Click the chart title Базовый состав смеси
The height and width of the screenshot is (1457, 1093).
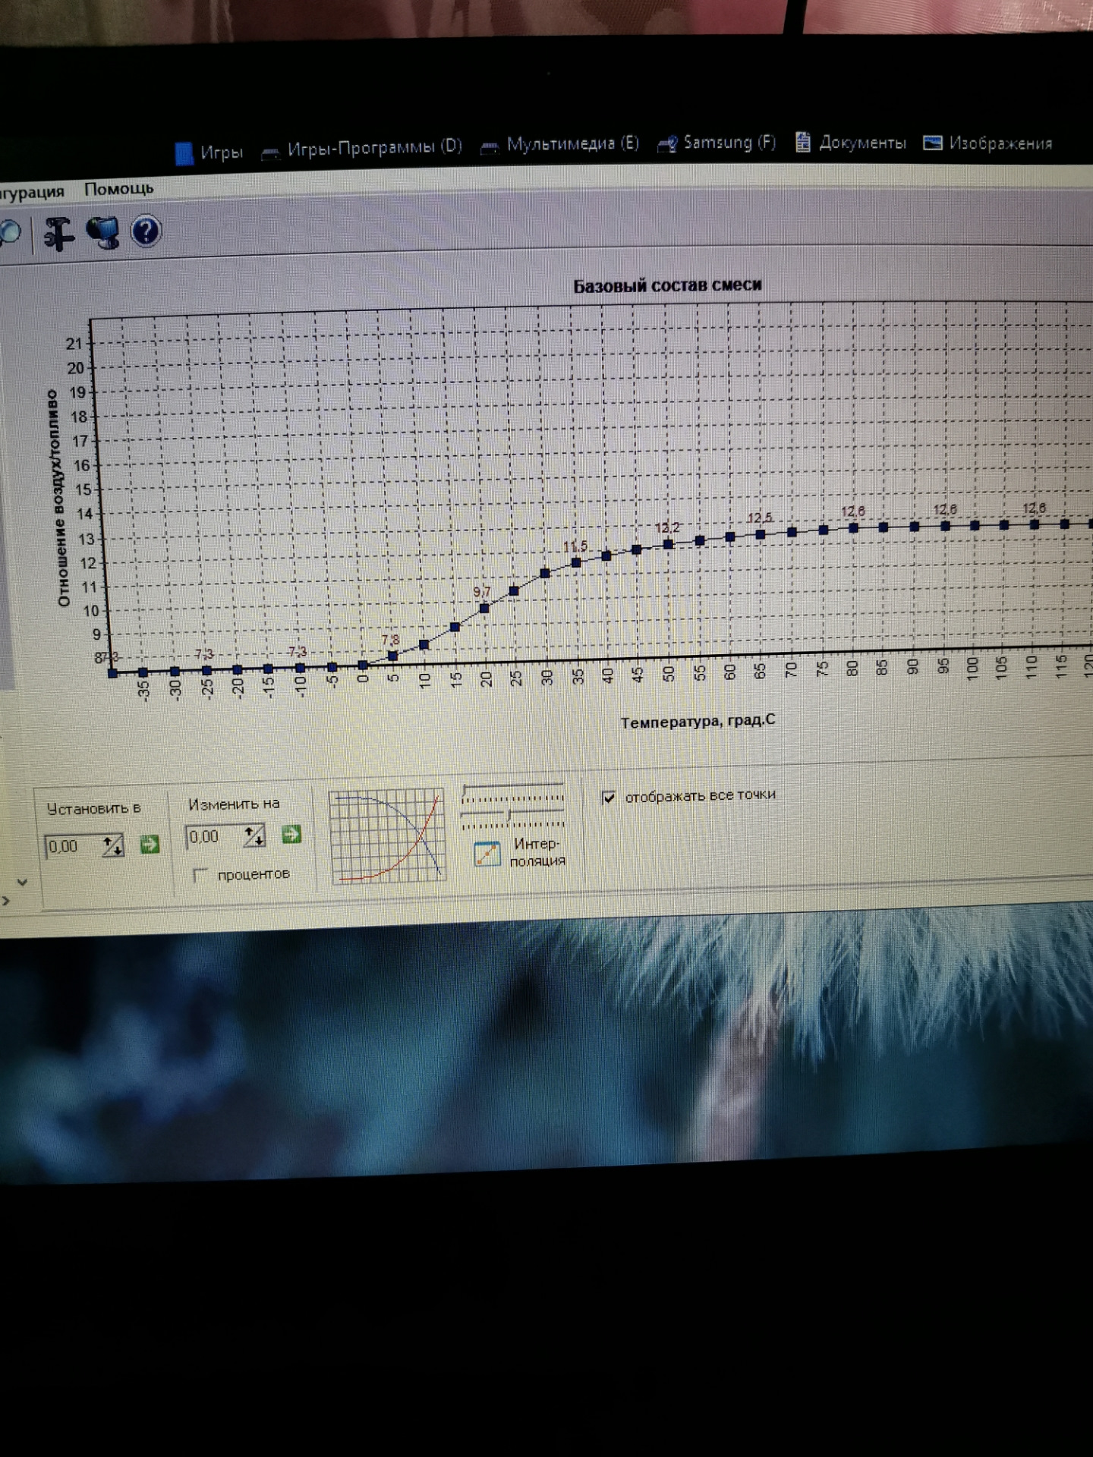coord(667,285)
